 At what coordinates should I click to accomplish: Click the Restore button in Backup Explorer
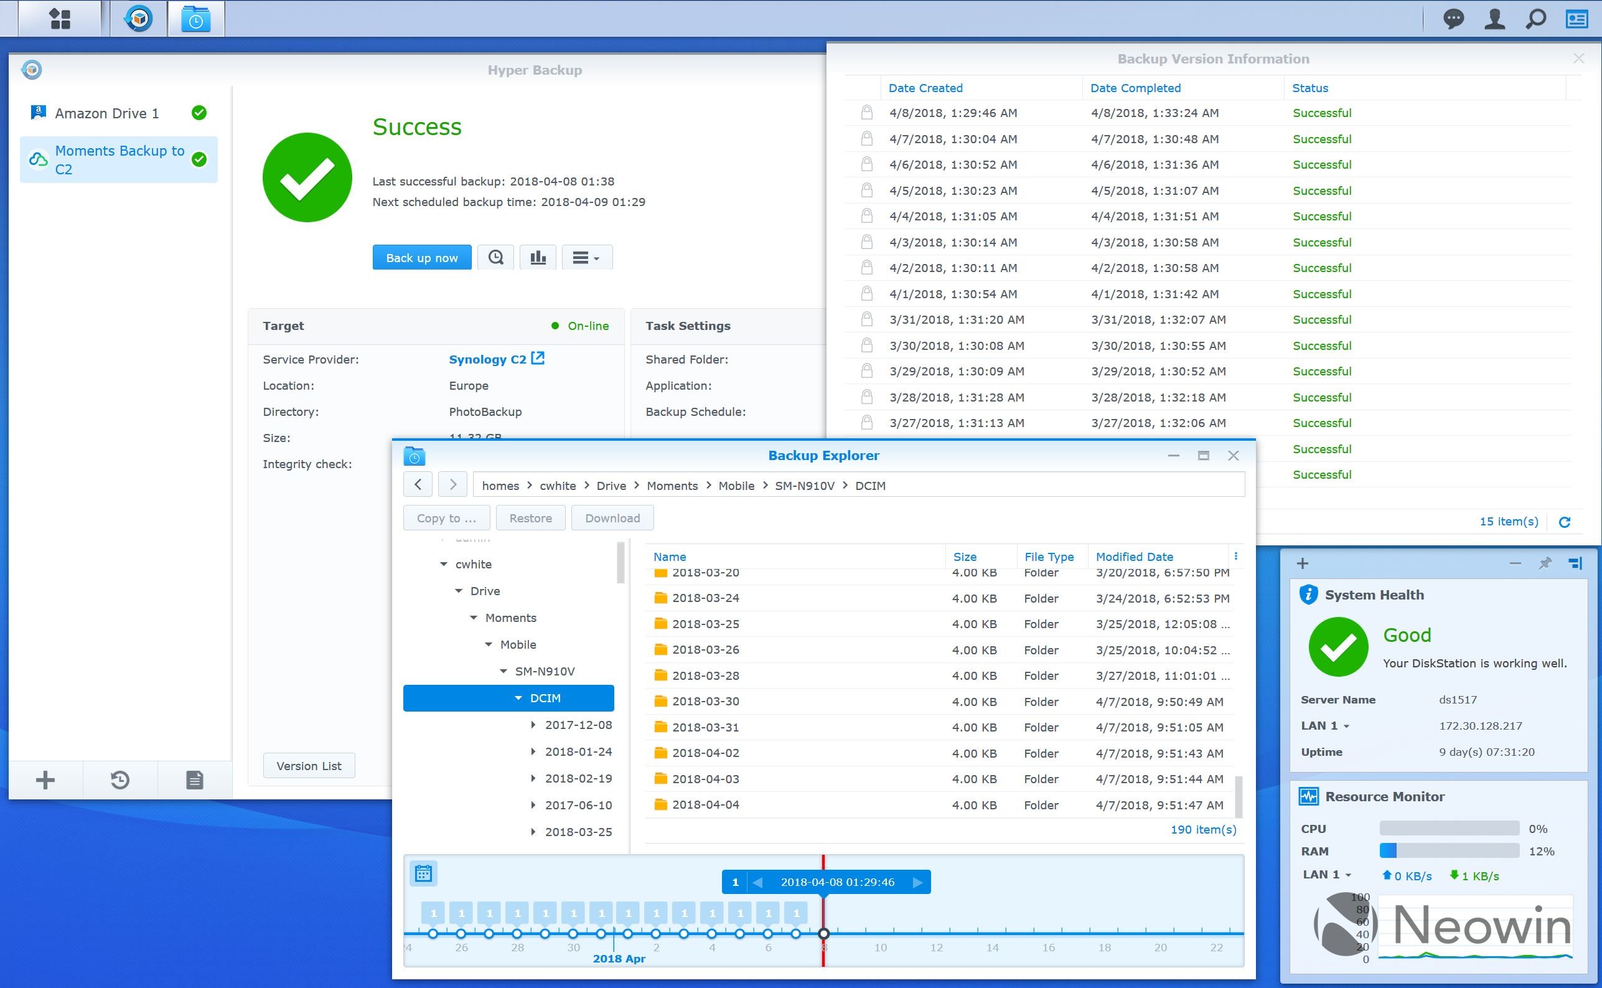pyautogui.click(x=531, y=517)
